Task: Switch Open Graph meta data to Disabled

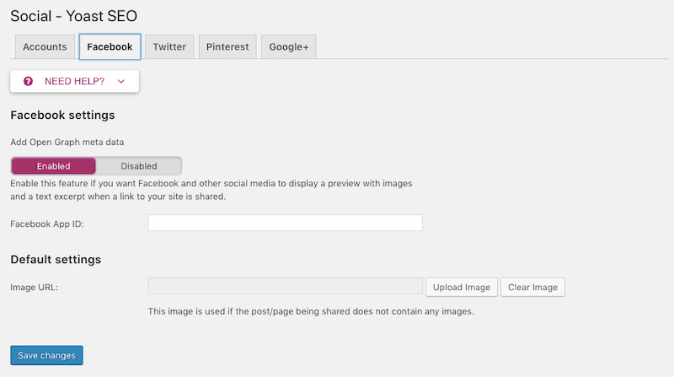Action: point(138,166)
